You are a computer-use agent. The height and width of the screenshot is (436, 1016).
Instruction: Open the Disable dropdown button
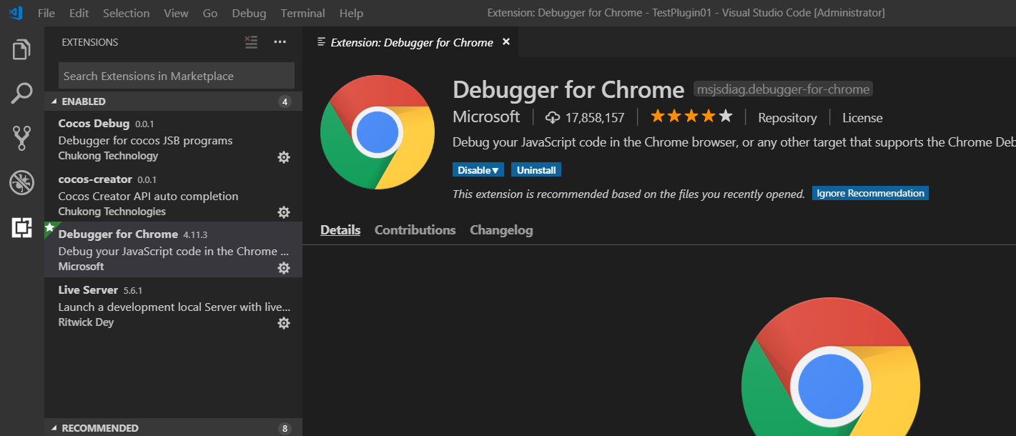point(478,170)
